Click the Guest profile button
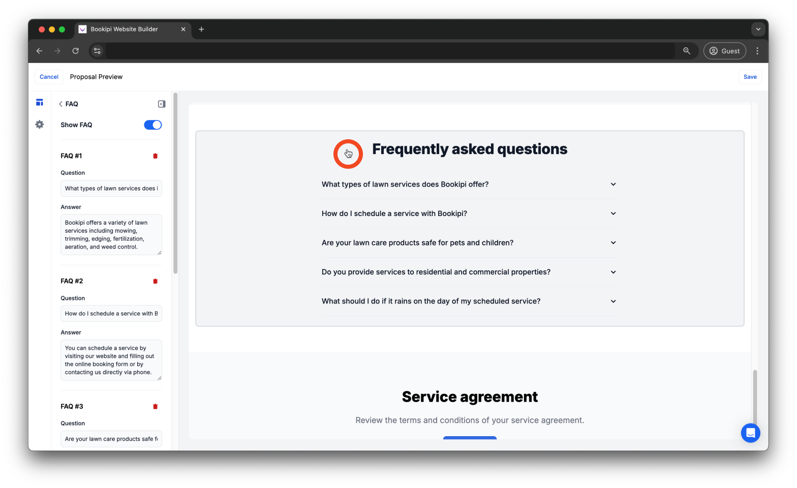 [724, 51]
